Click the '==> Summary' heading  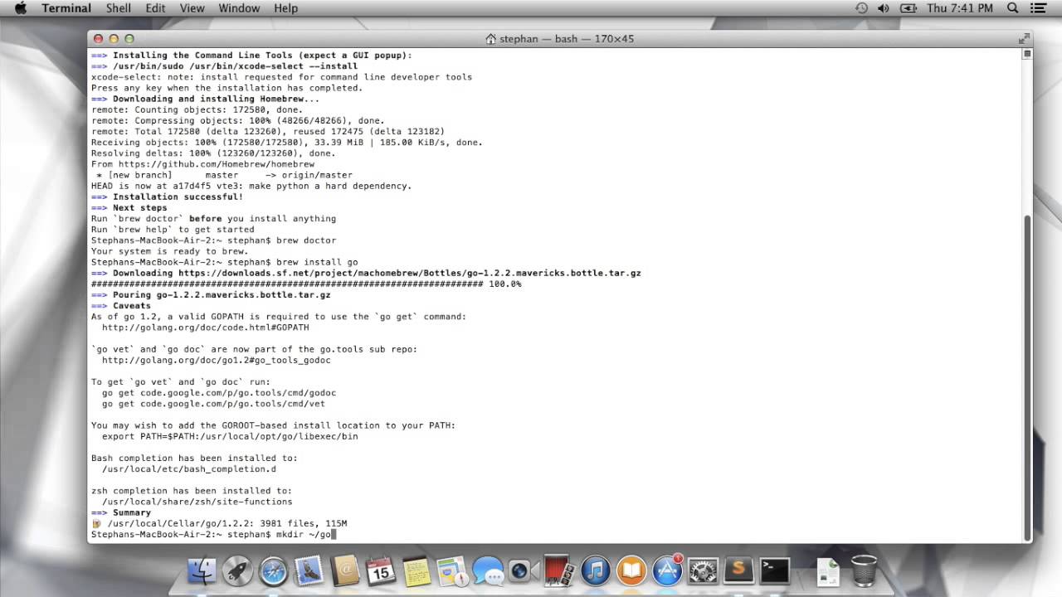121,512
